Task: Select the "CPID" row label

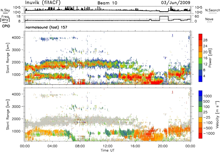Action: coord(6,26)
